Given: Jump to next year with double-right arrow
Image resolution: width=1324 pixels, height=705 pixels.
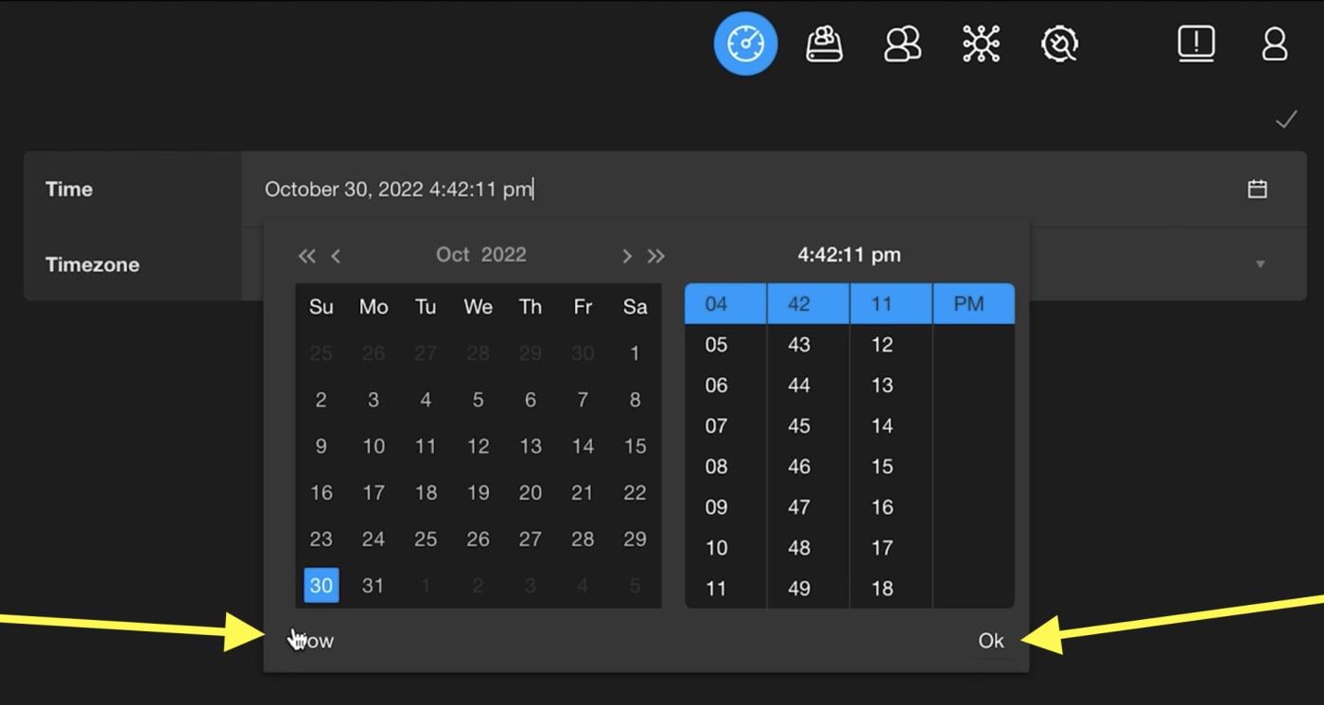Looking at the screenshot, I should (x=655, y=255).
